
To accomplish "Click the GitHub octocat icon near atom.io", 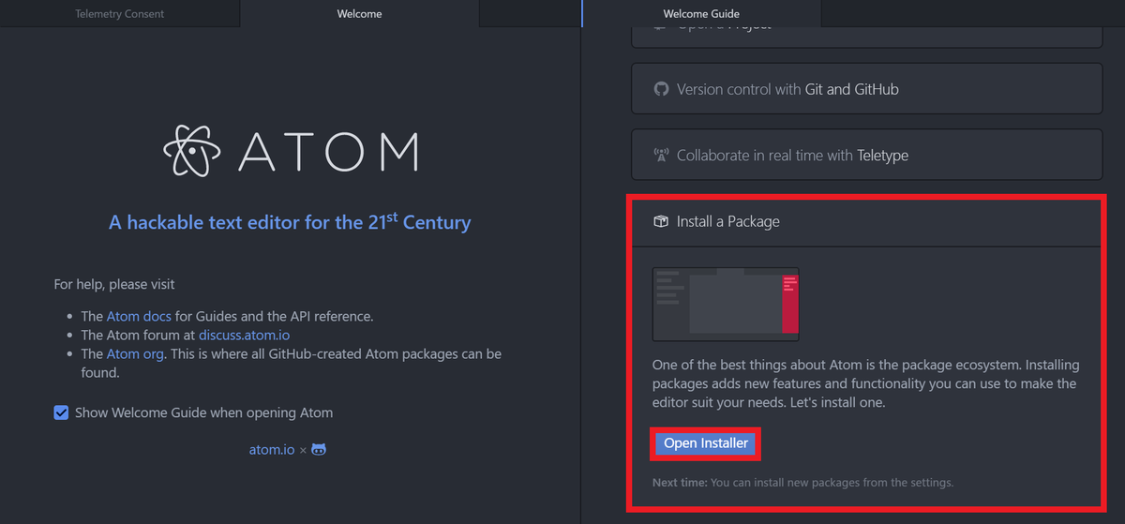I will point(319,449).
